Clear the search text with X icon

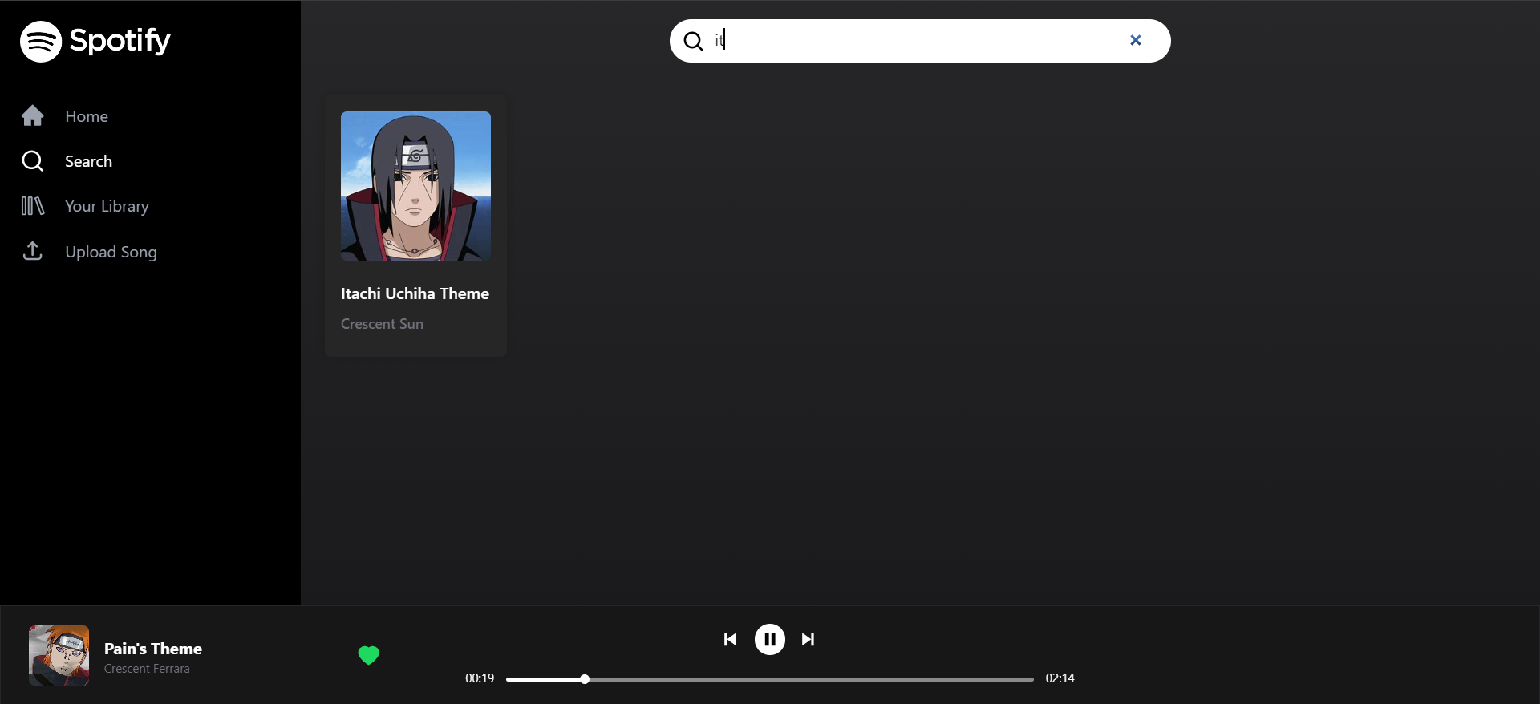(1135, 40)
